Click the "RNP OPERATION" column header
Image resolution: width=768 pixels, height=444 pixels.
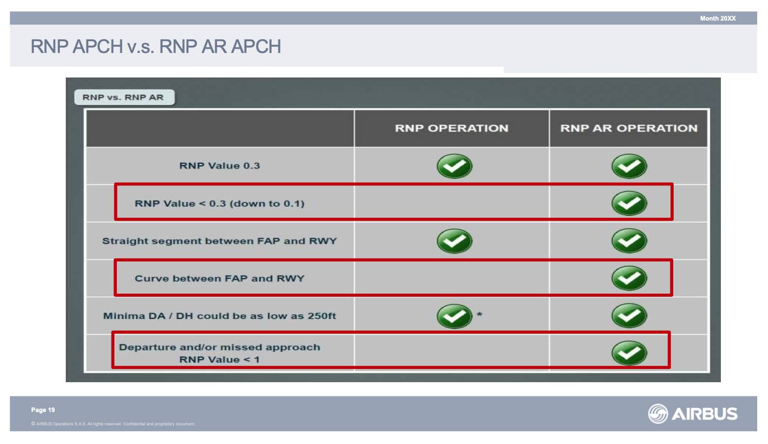[x=451, y=129]
